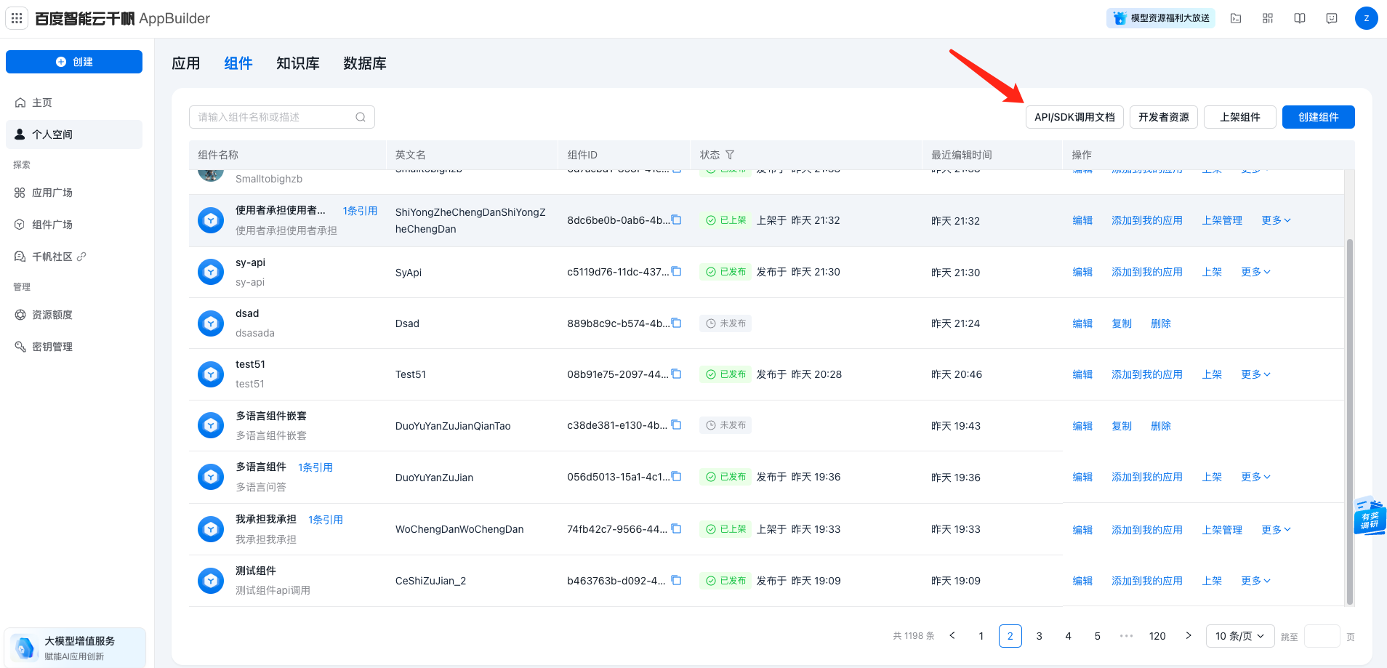
Task: Copy component ID 74fb42c7-9566-44
Action: coord(676,528)
